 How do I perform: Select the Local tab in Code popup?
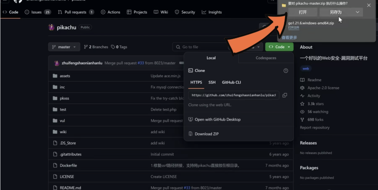coord(211,58)
